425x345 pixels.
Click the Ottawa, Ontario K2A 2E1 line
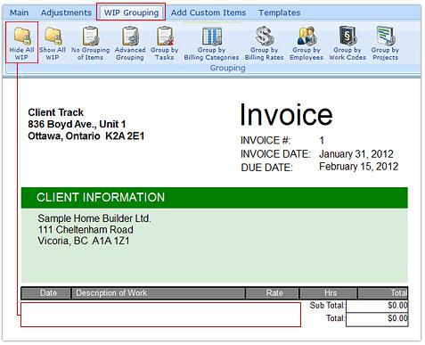(x=86, y=136)
